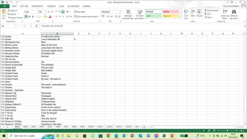Toggle middle vertical alignment
Image resolution: width=247 pixels, height=139 pixels.
(59, 12)
